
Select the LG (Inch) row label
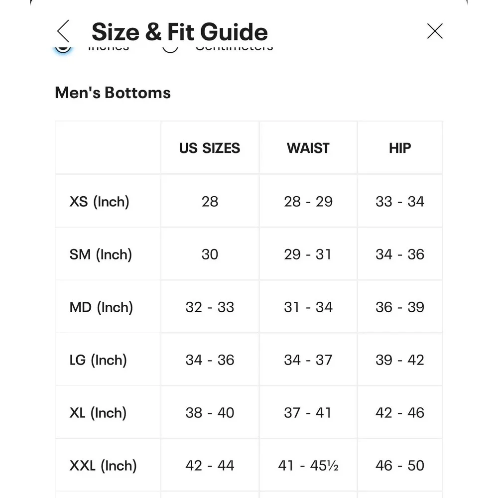point(98,360)
